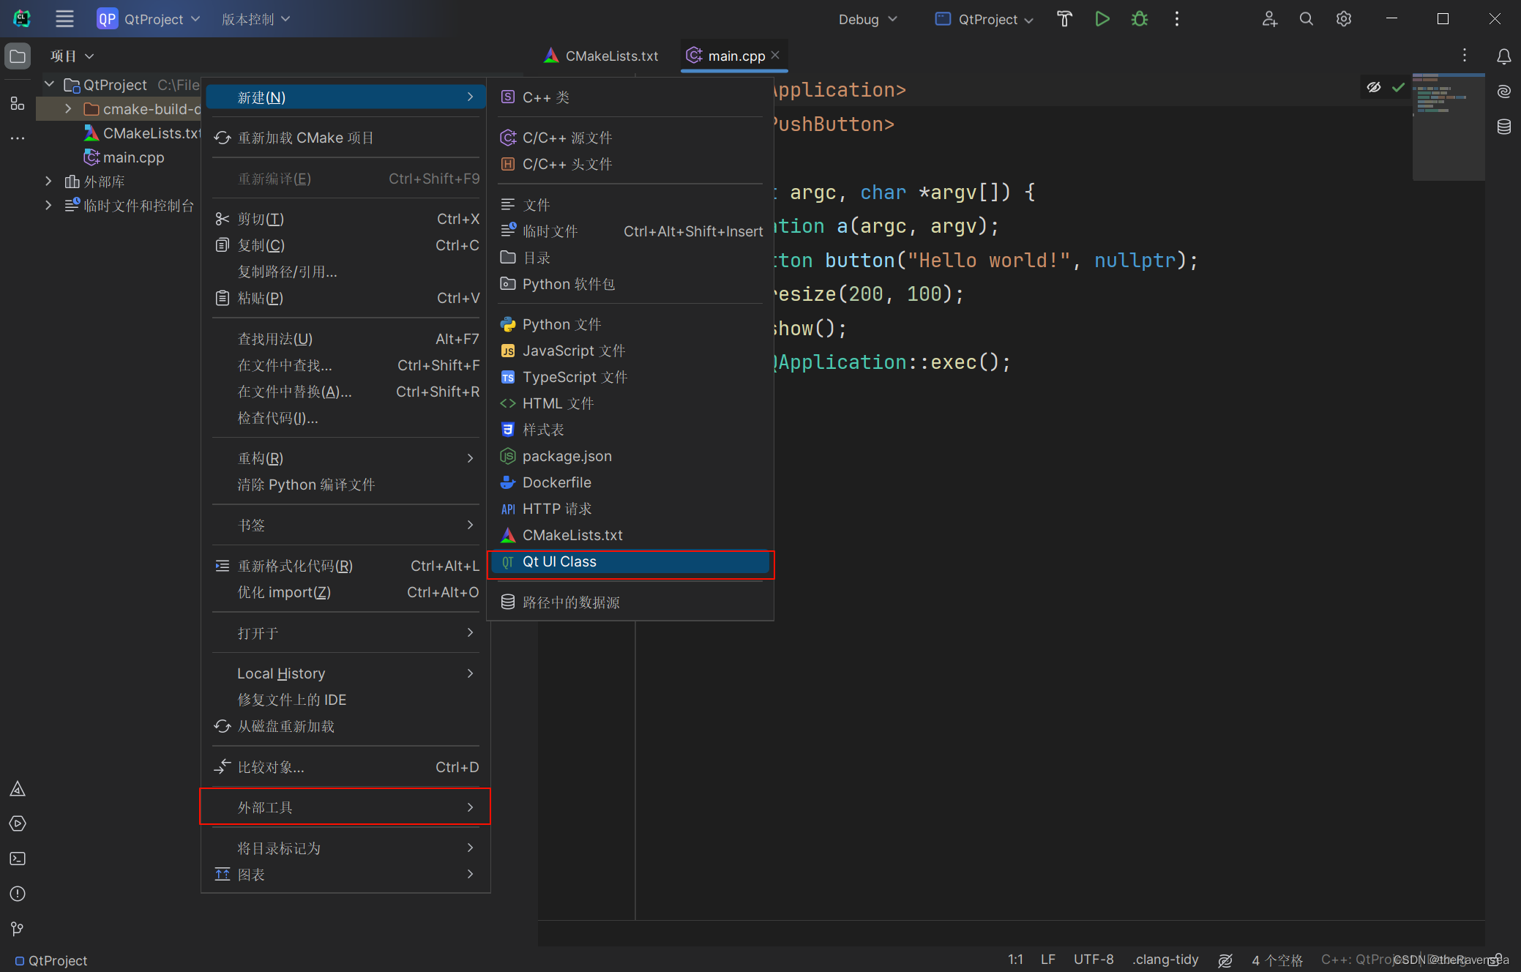Screen dimensions: 1521x972
Task: Expand the 外部库 node
Action: (49, 182)
